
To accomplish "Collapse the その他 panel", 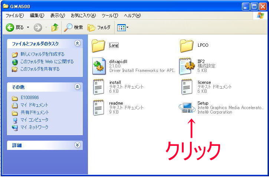I will pos(78,86).
